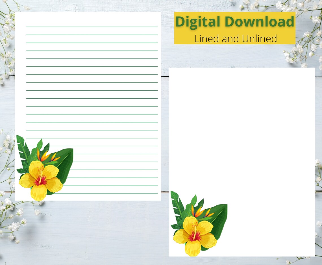The width and height of the screenshot is (322, 265).
Task: Enable the floral corner decoration
Action: click(x=42, y=170)
